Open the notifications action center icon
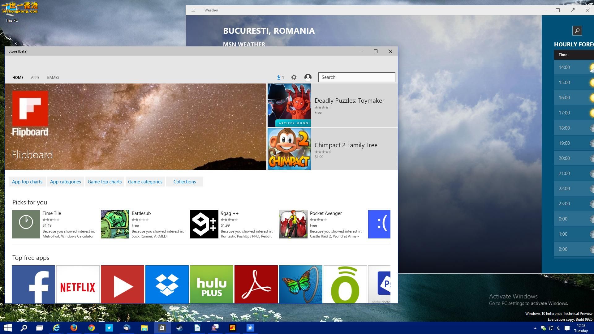Screen dimensions: 594x334 point(567,328)
